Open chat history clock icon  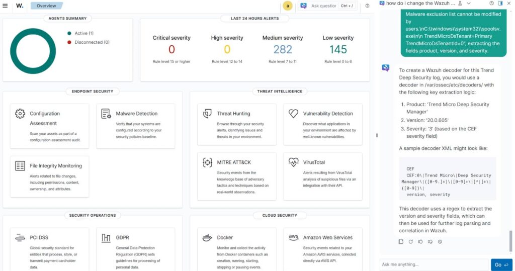(x=491, y=3)
